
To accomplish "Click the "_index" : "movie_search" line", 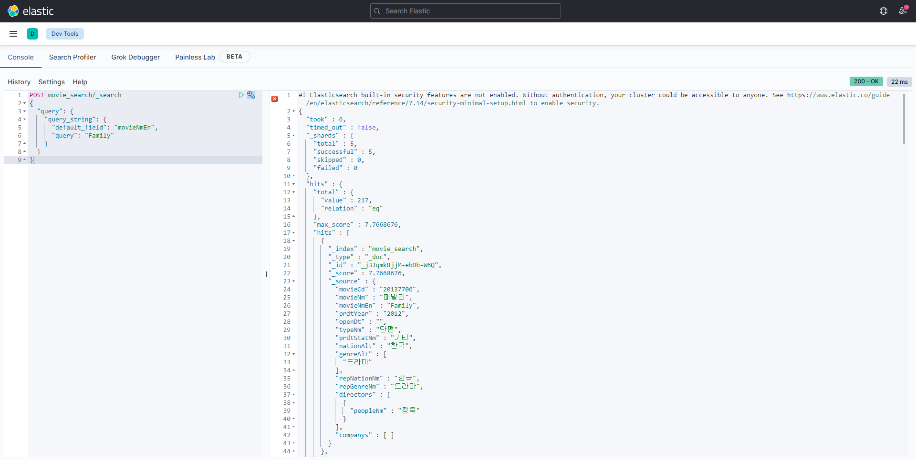I will click(x=375, y=249).
